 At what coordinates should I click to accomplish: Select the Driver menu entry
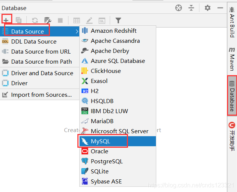[x=39, y=83]
